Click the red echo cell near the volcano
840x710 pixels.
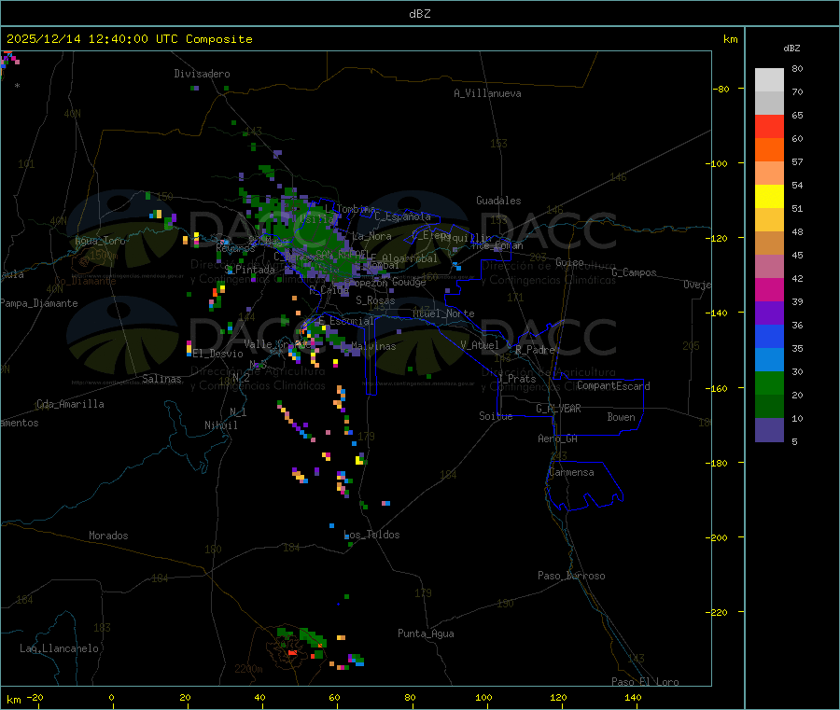coord(292,653)
